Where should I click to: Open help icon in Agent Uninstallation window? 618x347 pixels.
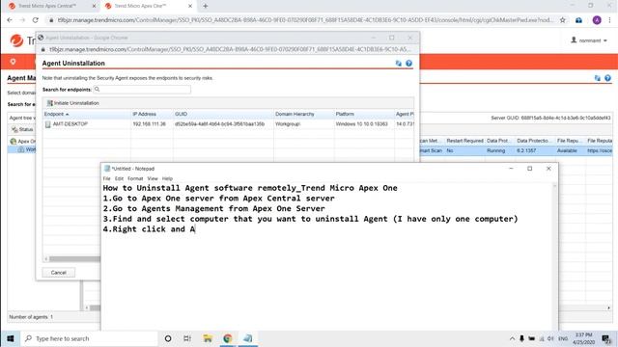(x=408, y=63)
